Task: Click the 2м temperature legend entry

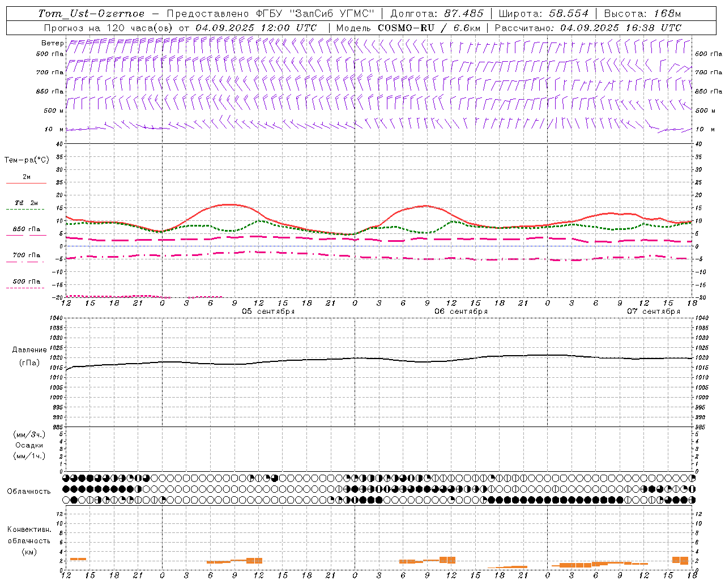Action: (27, 177)
